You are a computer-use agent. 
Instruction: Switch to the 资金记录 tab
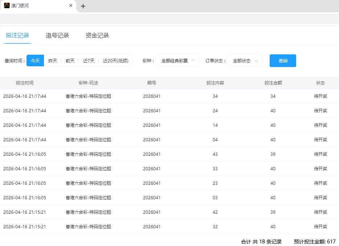97,36
